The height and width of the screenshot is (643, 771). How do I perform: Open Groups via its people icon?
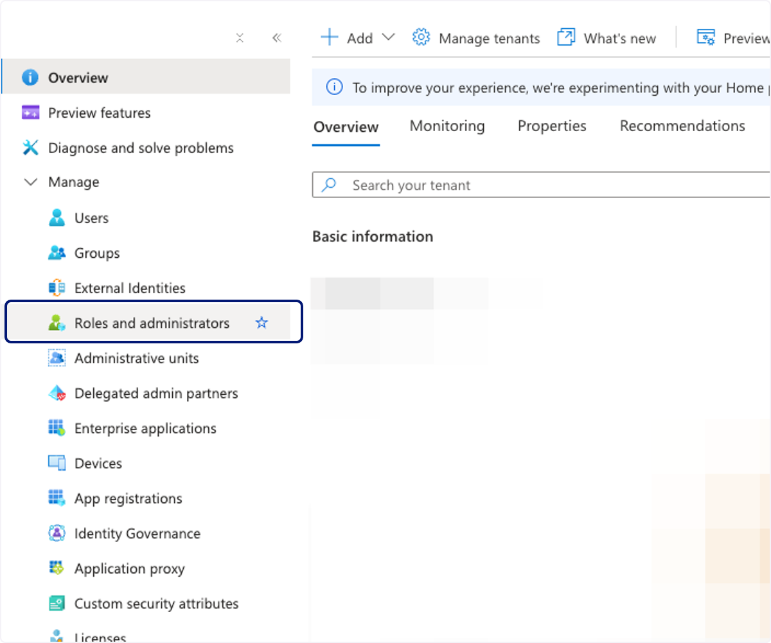tap(57, 253)
